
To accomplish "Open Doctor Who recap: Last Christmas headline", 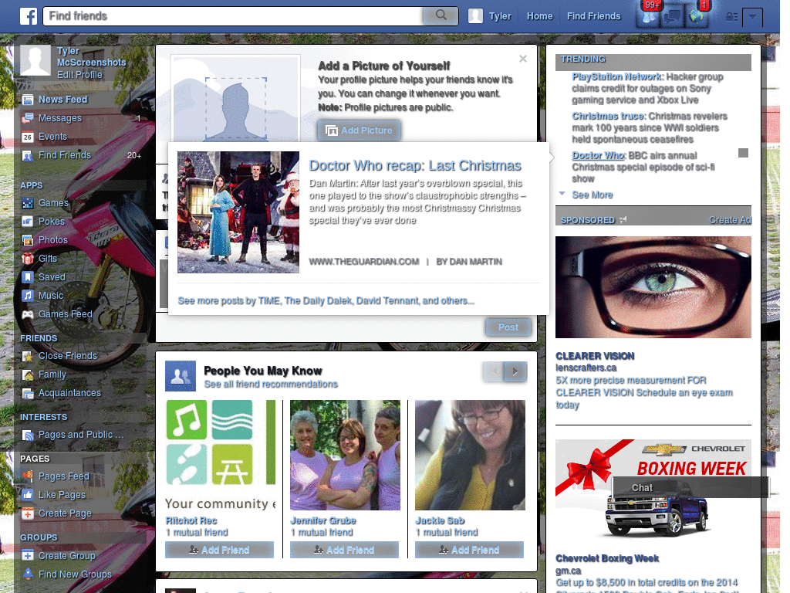I will [415, 165].
